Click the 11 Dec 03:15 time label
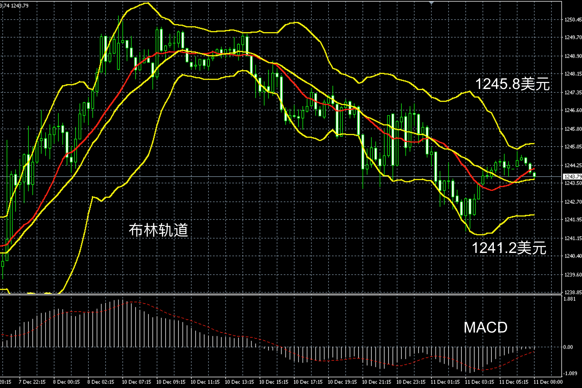The image size is (582, 388). pos(479,382)
